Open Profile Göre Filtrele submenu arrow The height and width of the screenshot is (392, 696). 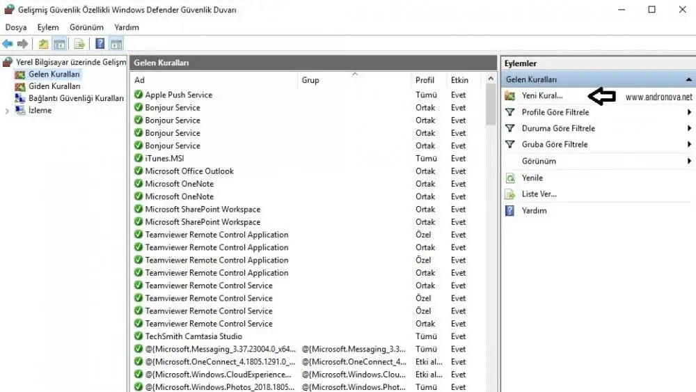pyautogui.click(x=689, y=112)
